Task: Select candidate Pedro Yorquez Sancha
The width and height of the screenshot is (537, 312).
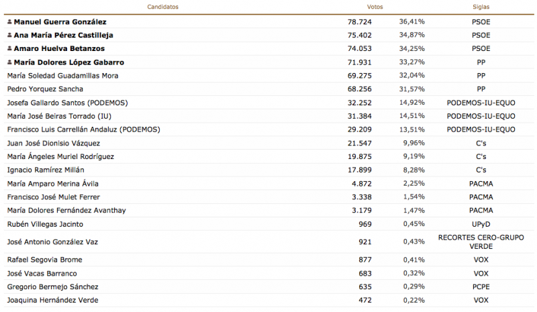Action: point(46,89)
